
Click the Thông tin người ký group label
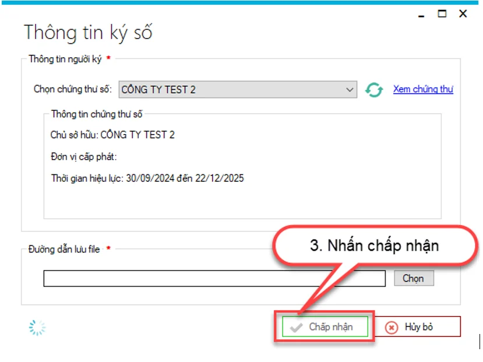65,59
